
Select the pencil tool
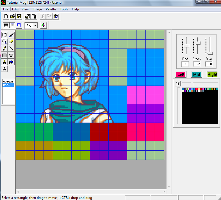4,49
